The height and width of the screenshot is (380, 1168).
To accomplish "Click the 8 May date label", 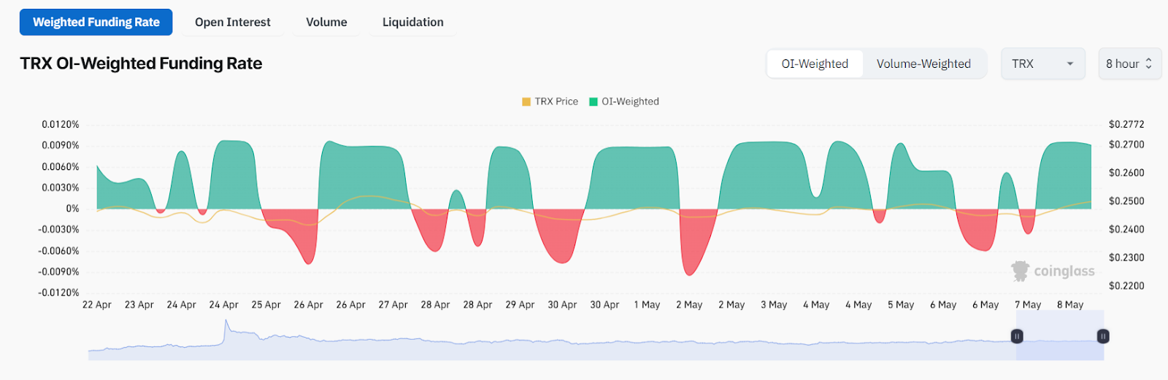I will [1070, 305].
